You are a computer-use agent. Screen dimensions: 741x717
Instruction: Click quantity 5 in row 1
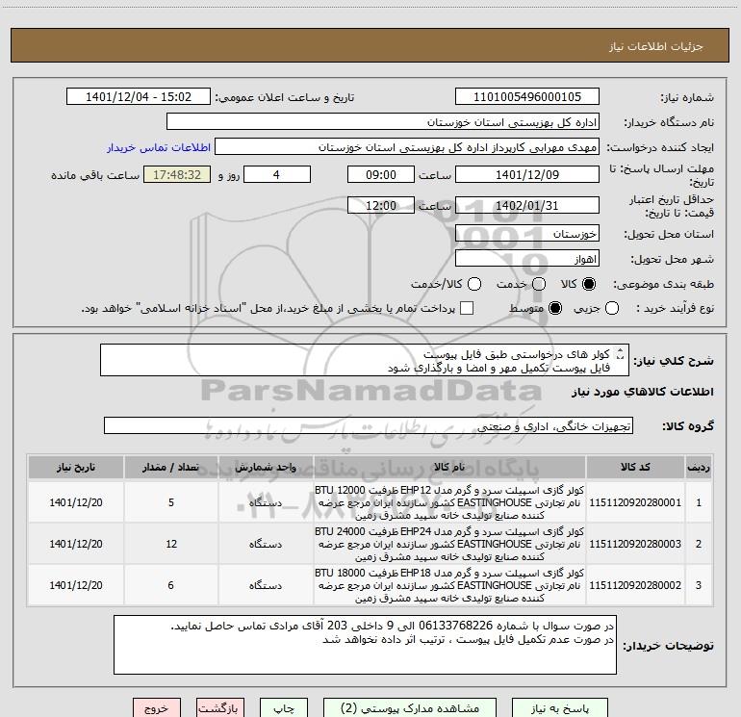pyautogui.click(x=171, y=502)
